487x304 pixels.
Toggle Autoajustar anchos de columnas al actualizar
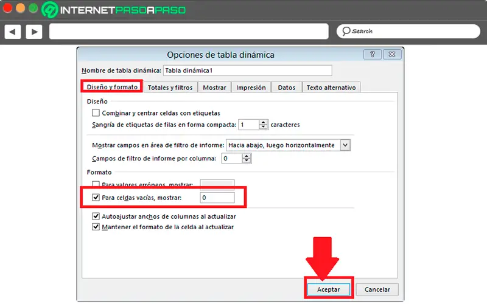click(x=96, y=216)
